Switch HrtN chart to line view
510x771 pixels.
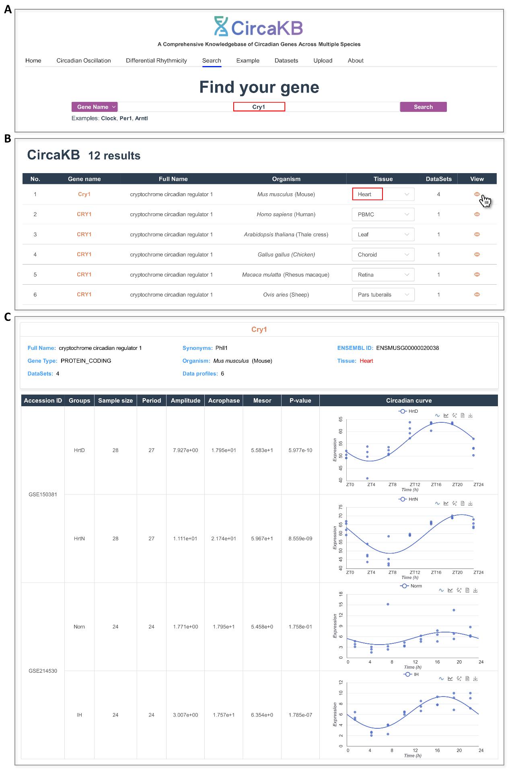point(446,504)
